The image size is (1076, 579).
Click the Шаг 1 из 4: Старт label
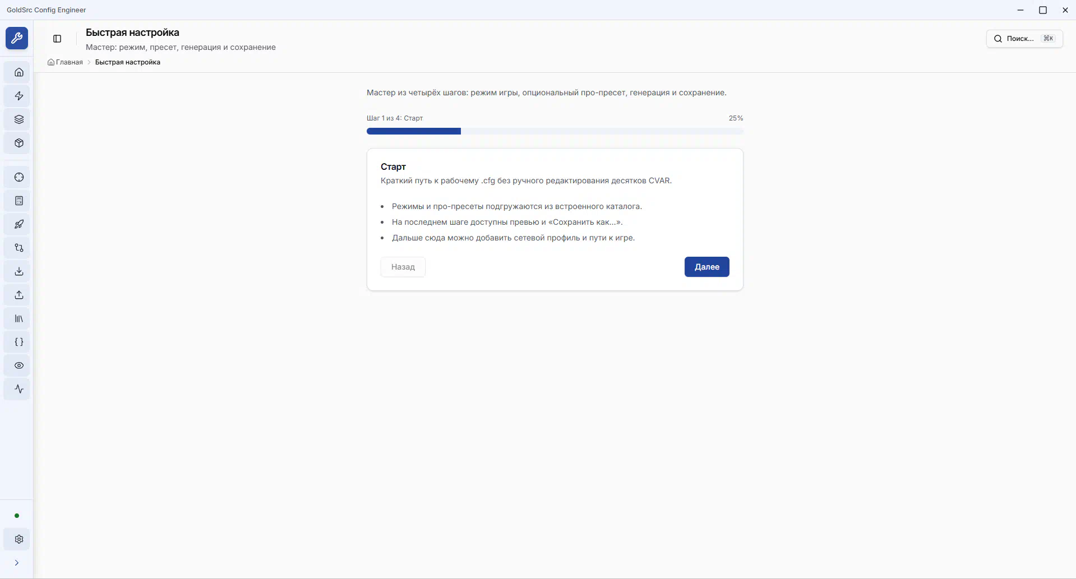coord(395,118)
